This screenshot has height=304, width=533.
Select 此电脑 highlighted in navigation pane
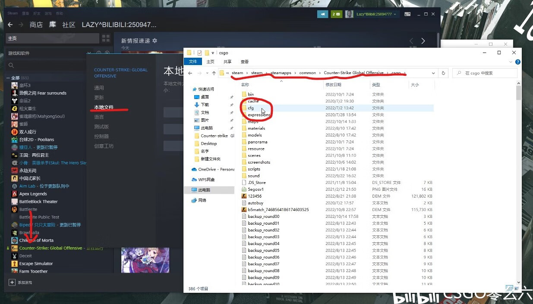(209, 190)
